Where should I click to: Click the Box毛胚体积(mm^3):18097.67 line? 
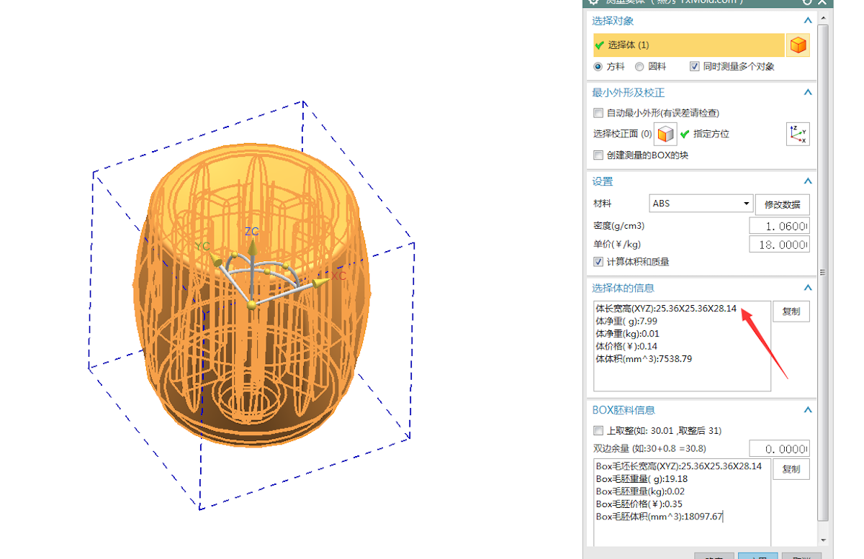(x=660, y=517)
